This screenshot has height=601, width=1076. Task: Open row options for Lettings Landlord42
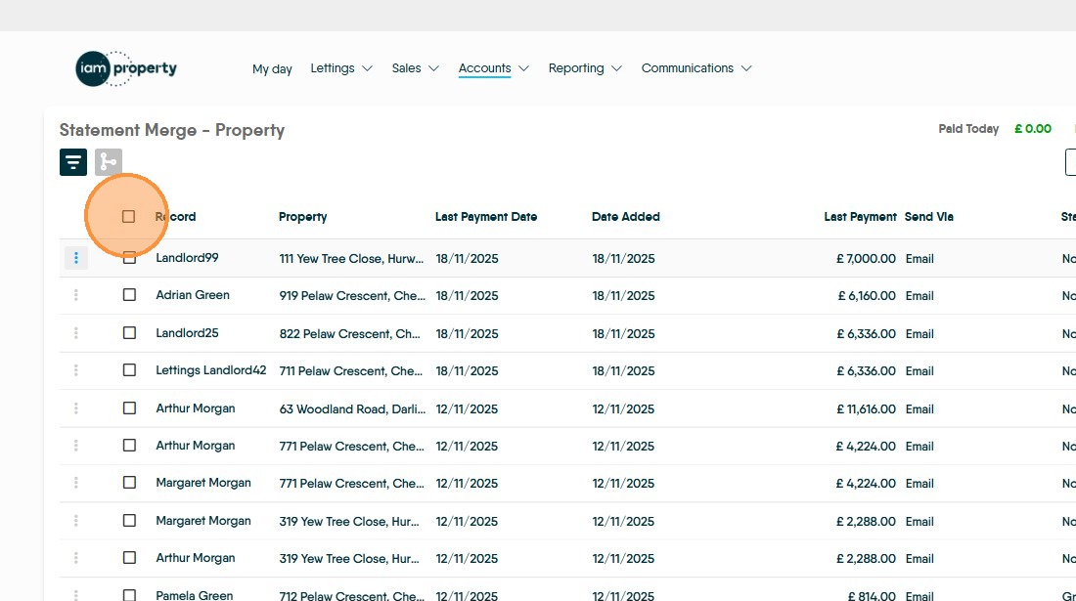point(76,370)
